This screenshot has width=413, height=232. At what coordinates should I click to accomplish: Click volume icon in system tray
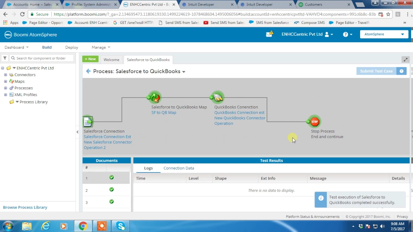click(x=383, y=226)
